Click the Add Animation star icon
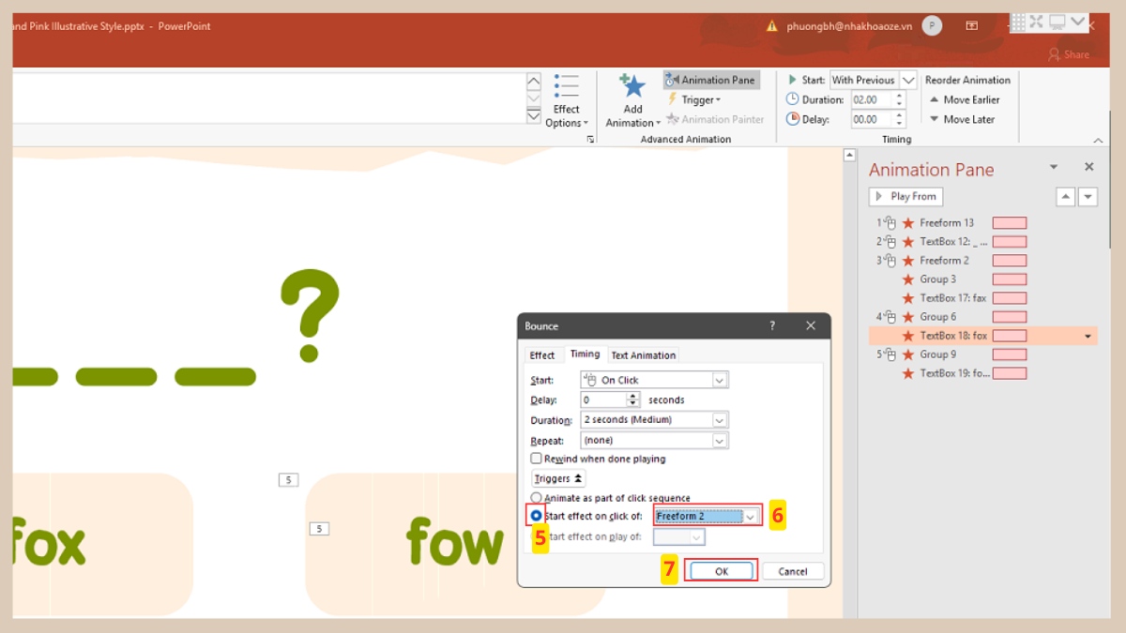The height and width of the screenshot is (633, 1126). click(x=633, y=87)
